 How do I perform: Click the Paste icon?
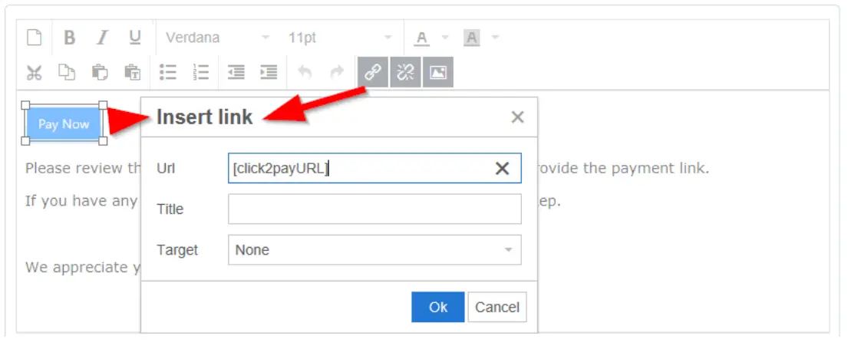point(100,72)
